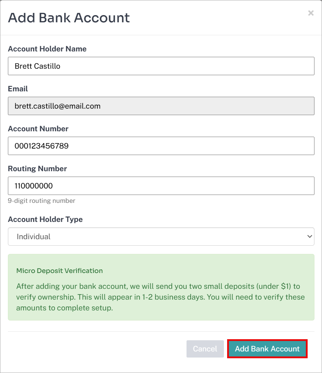The height and width of the screenshot is (373, 322).
Task: Close the Add Bank Account dialog
Action: tap(311, 13)
